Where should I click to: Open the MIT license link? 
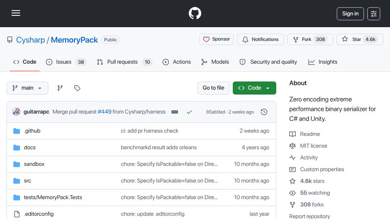(308, 146)
